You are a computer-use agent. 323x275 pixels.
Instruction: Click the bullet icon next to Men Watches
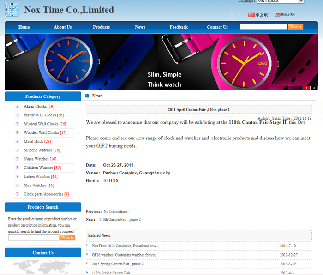[x=17, y=185]
